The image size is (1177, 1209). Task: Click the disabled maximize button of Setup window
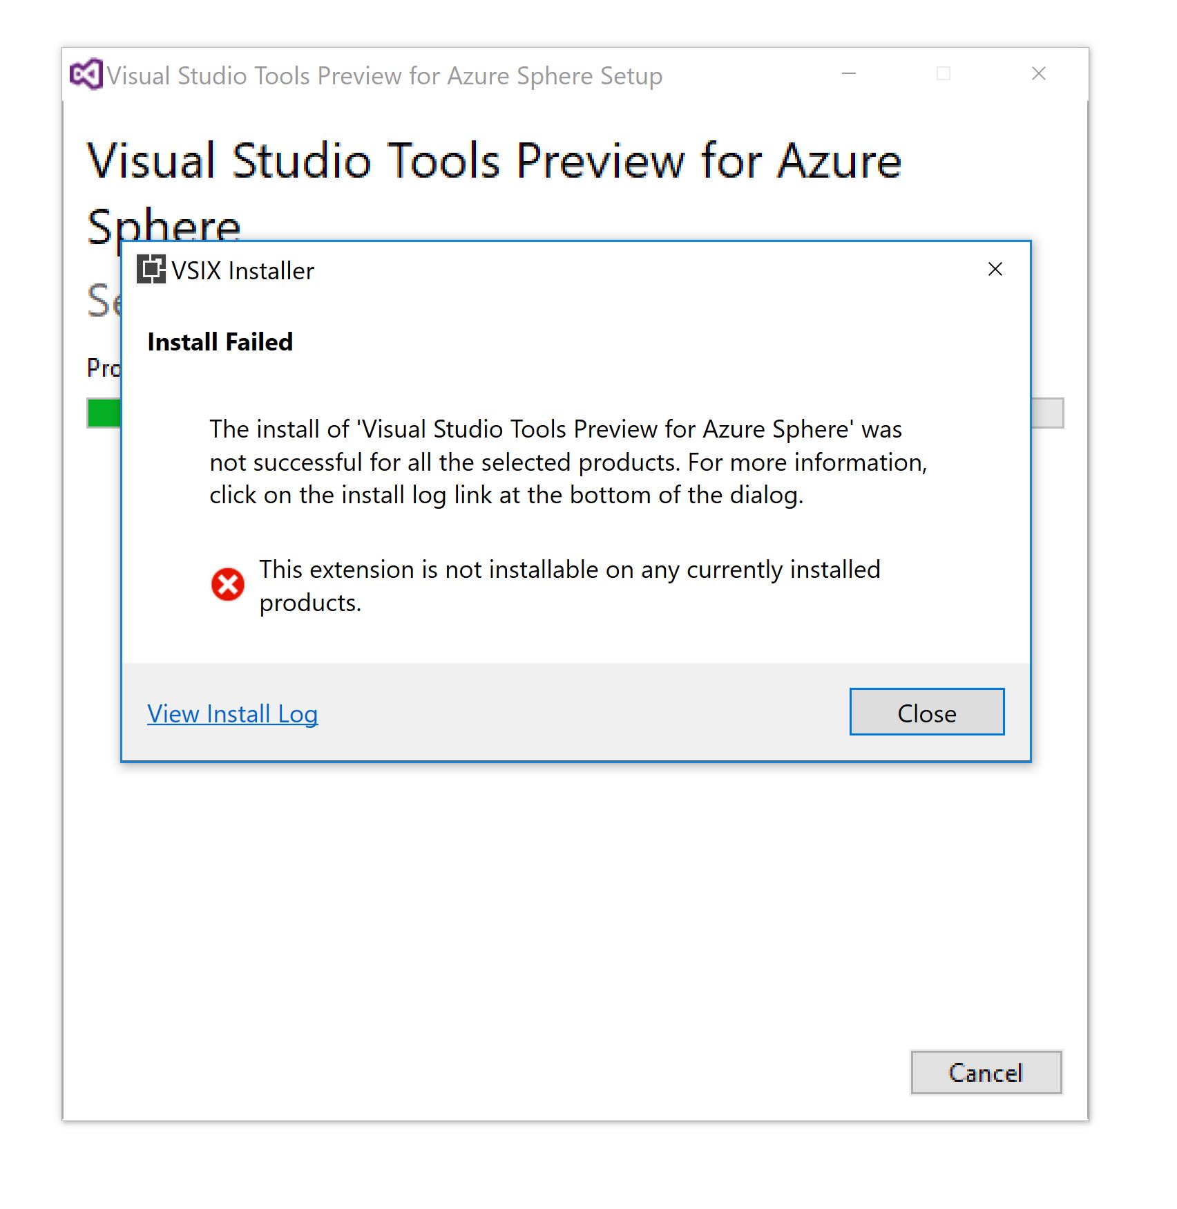tap(944, 73)
